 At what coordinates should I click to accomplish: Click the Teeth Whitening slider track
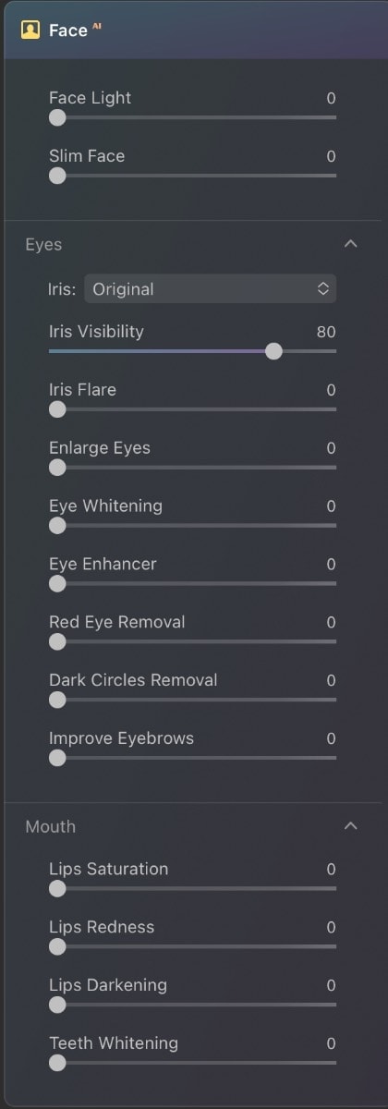pos(192,1063)
